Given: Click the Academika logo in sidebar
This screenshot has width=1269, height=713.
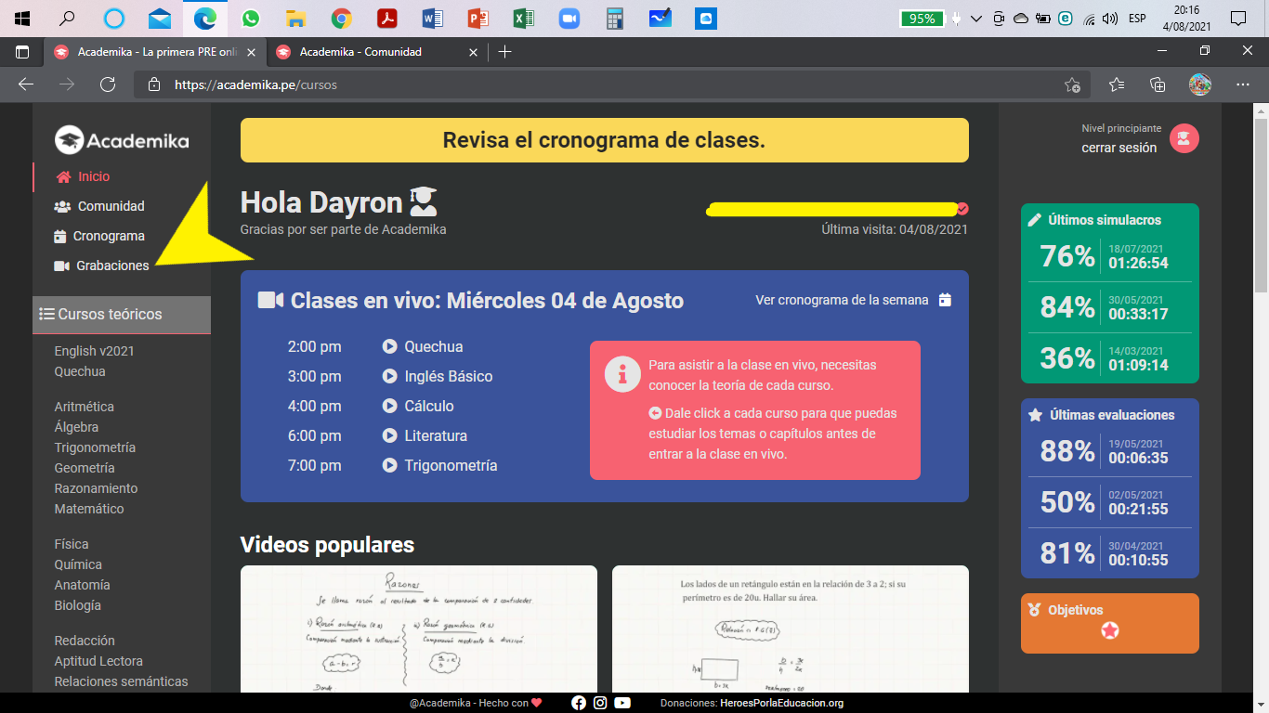Looking at the screenshot, I should tap(122, 140).
